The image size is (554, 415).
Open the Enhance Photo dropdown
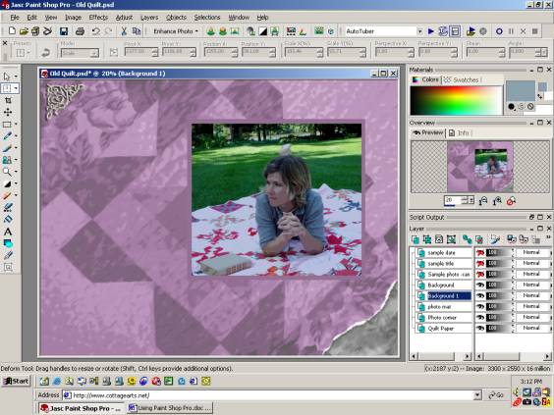tap(176, 31)
